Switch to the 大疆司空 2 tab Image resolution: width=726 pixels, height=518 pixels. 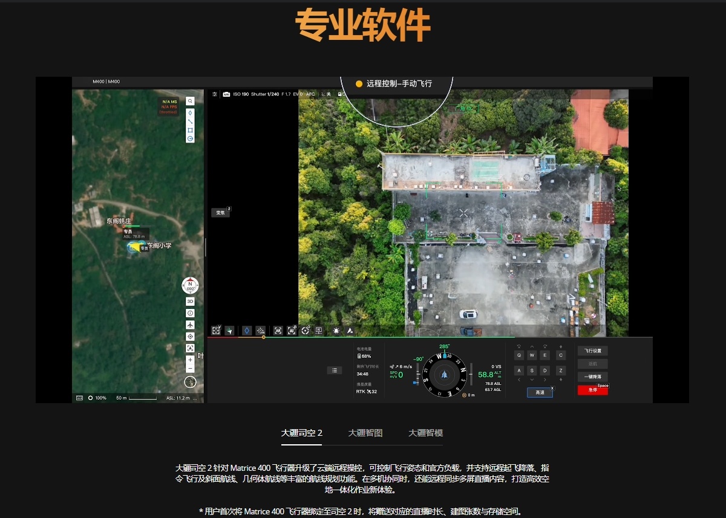(301, 433)
